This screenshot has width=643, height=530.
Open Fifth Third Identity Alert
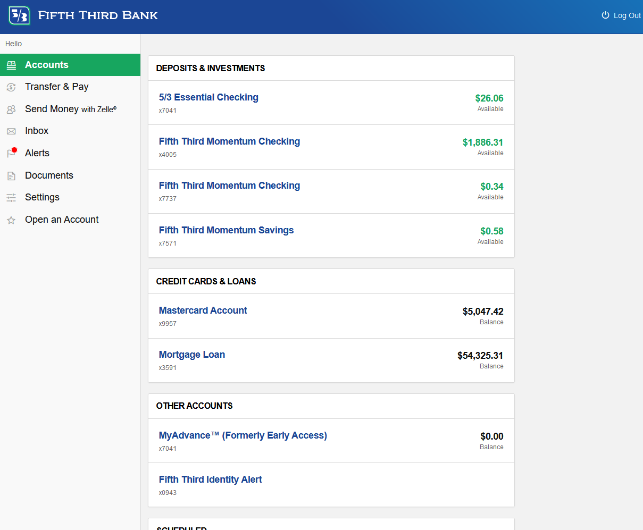point(210,479)
